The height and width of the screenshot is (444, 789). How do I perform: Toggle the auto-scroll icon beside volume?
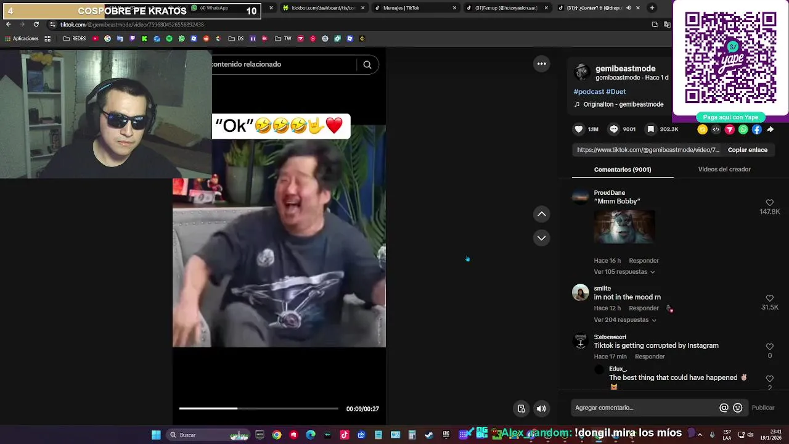(x=521, y=408)
